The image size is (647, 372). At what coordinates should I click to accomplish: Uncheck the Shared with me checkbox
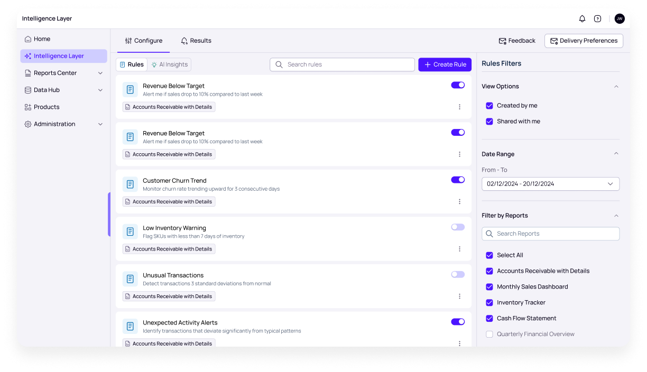[x=489, y=122]
